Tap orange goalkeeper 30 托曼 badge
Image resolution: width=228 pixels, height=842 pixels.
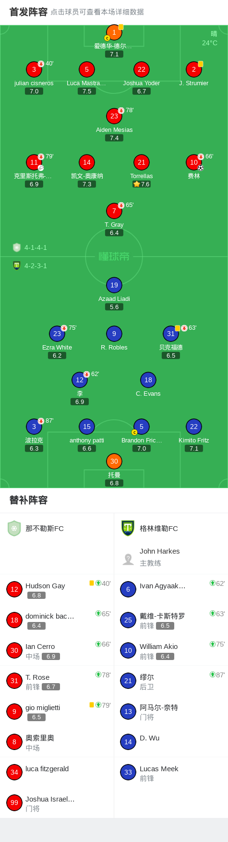click(x=114, y=461)
